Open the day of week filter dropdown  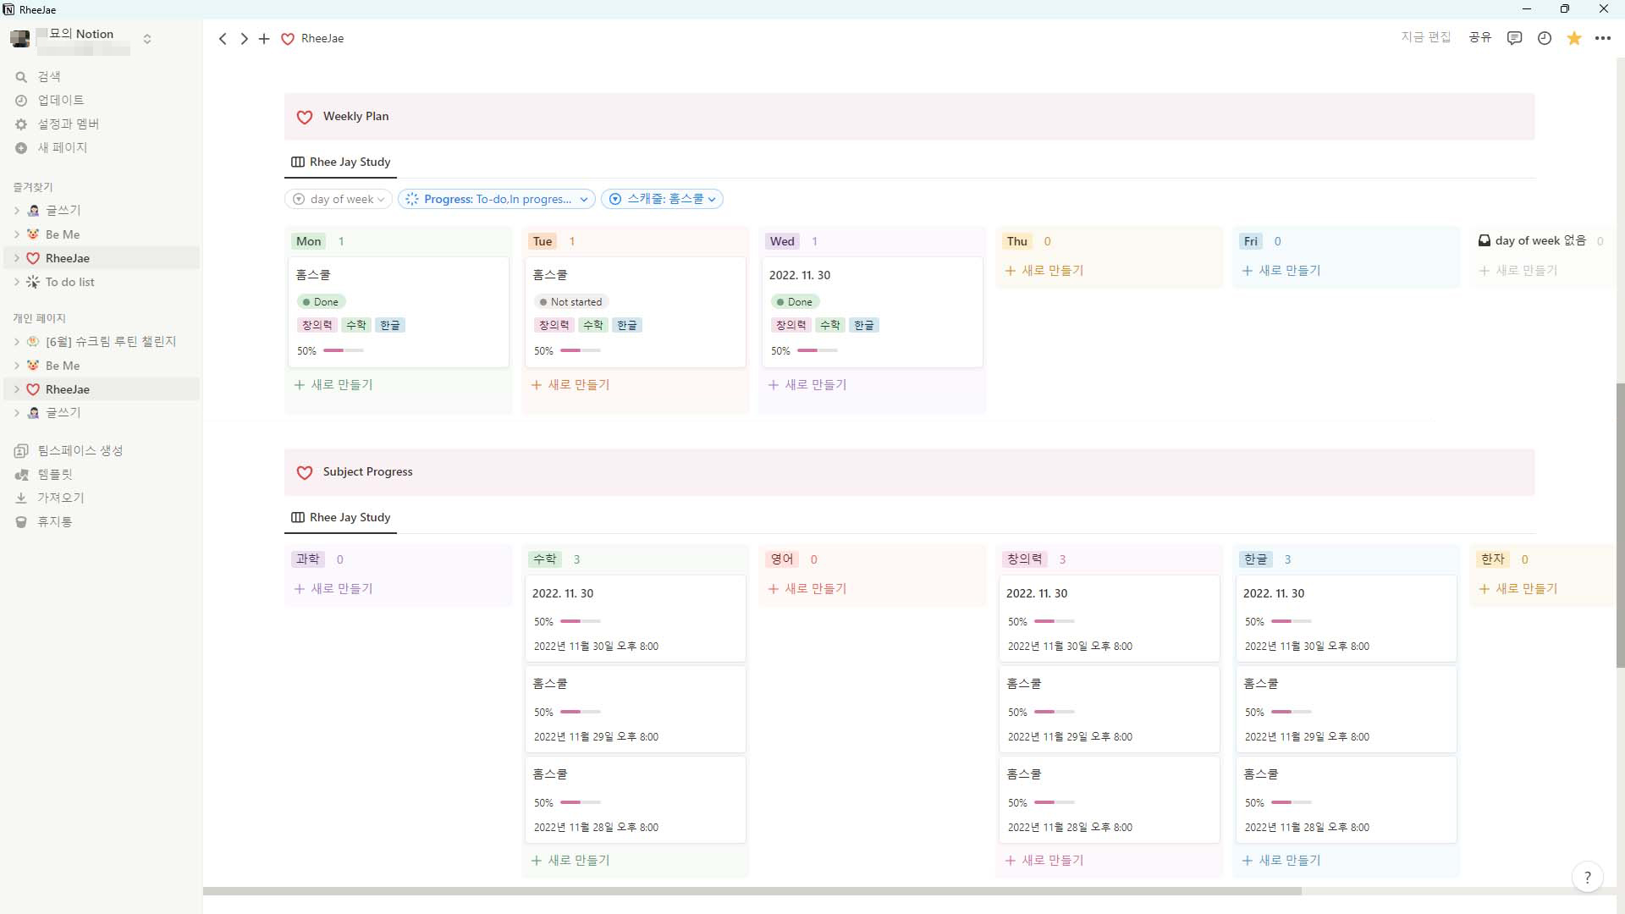coord(339,200)
